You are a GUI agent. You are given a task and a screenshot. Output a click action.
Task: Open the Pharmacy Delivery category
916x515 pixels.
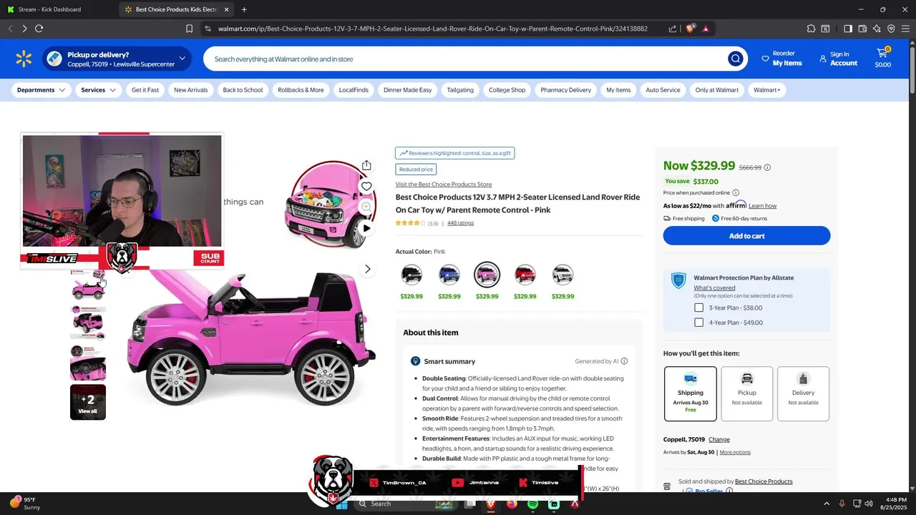coord(565,90)
